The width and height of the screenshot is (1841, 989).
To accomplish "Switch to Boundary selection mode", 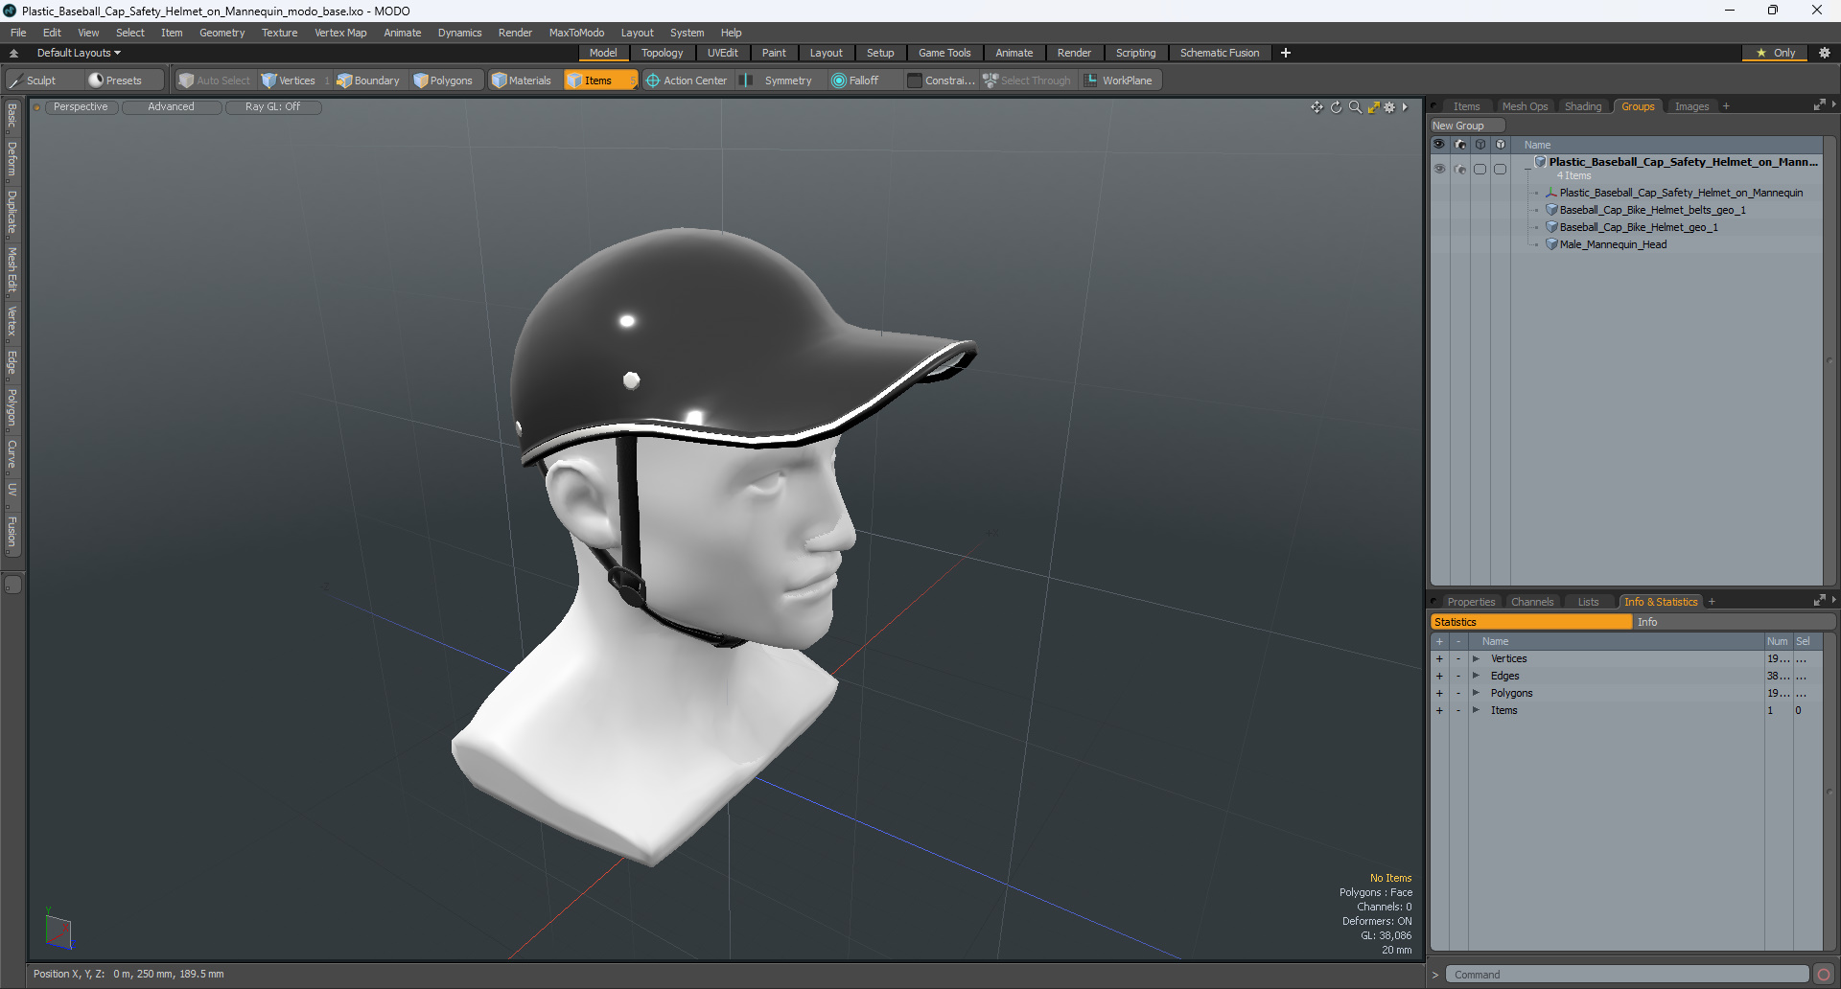I will coord(368,80).
